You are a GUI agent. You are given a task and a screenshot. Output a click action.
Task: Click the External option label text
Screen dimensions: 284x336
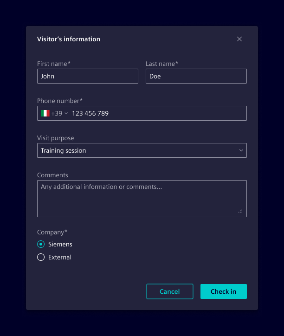tap(60, 257)
